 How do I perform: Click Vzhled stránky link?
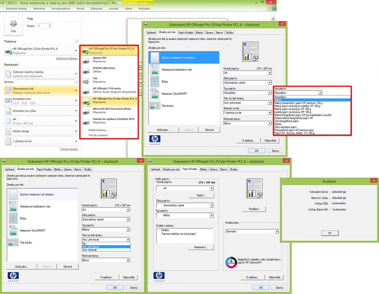click(x=69, y=149)
